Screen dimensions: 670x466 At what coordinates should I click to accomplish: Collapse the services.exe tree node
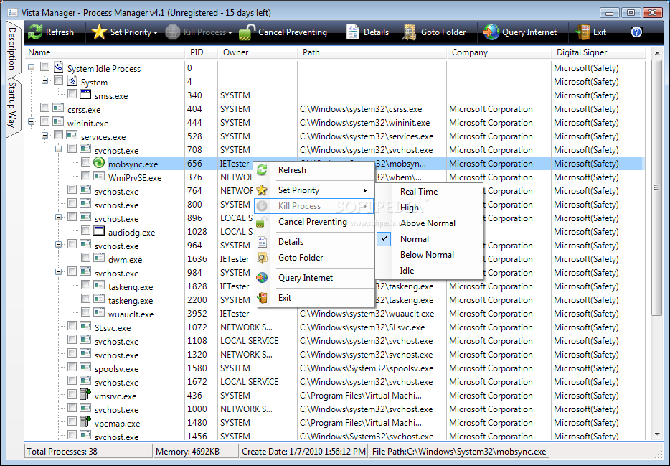coord(45,136)
